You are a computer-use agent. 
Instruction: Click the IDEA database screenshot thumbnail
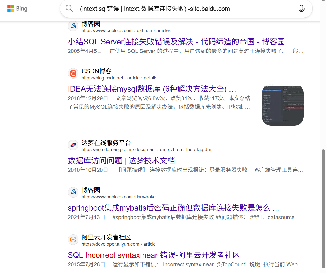pos(283,106)
